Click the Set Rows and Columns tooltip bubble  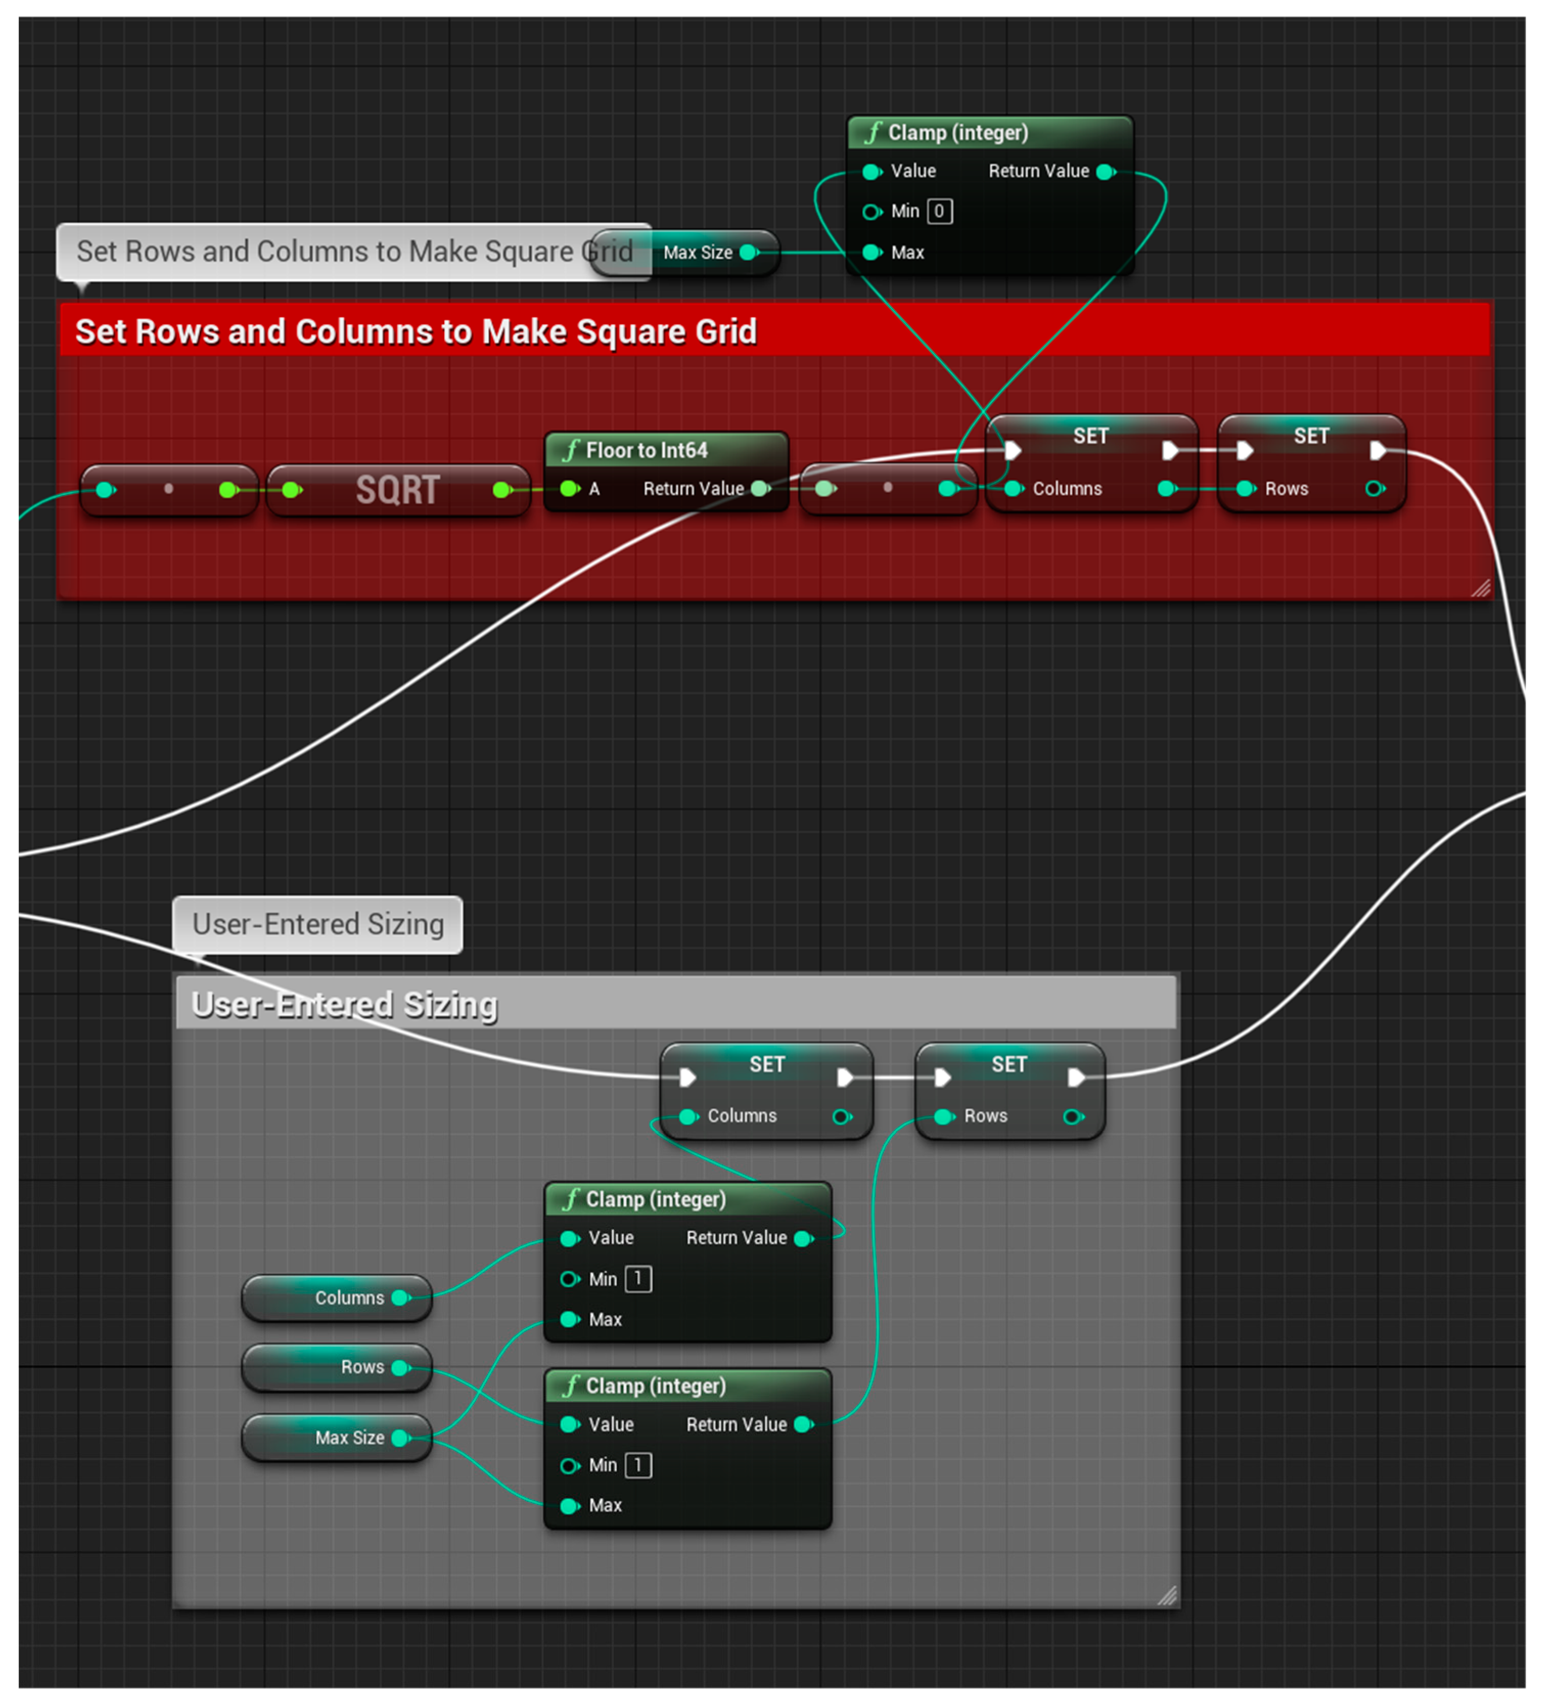pyautogui.click(x=321, y=252)
